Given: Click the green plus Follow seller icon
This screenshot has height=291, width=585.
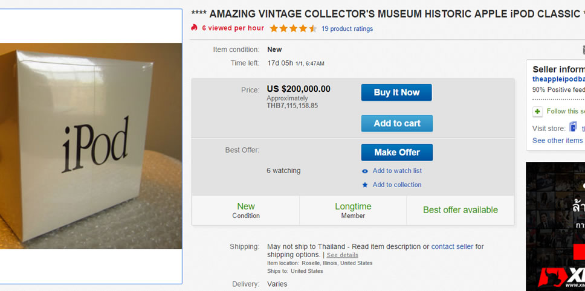Looking at the screenshot, I should [537, 112].
